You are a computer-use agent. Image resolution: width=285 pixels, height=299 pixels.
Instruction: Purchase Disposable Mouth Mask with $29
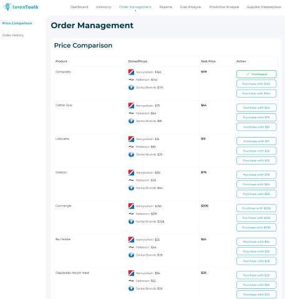tap(256, 275)
